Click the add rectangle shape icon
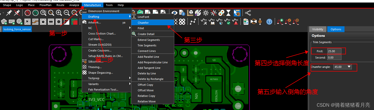This screenshot has height=110, width=374. point(12,22)
